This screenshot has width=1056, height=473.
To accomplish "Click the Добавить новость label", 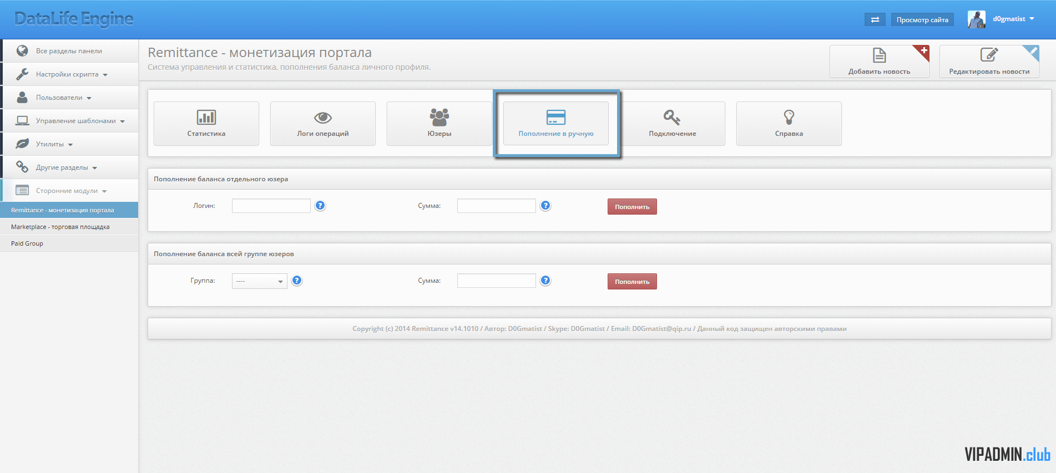I will coord(880,72).
